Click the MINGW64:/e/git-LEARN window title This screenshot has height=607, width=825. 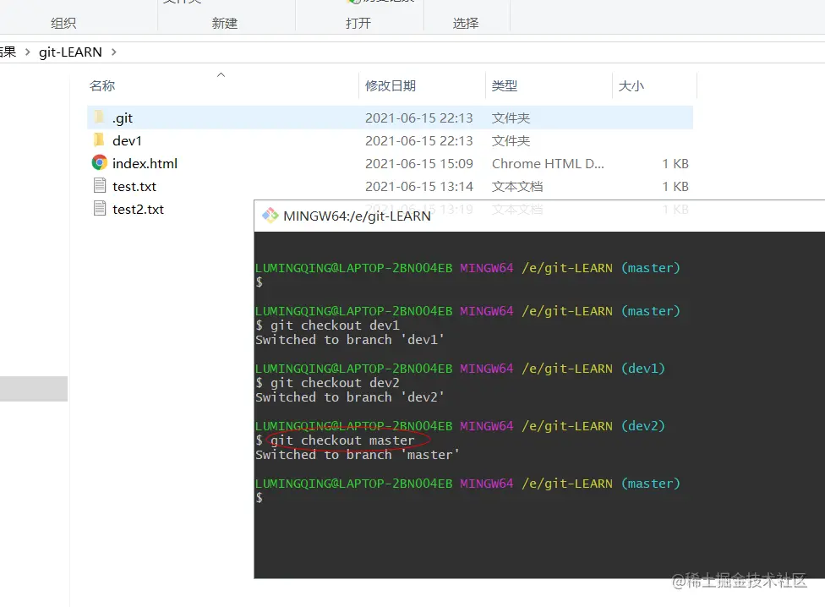tap(357, 216)
